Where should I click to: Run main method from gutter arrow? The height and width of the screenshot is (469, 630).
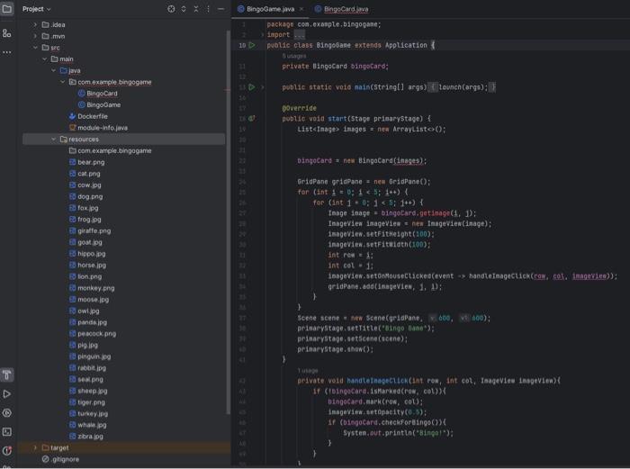(x=252, y=86)
